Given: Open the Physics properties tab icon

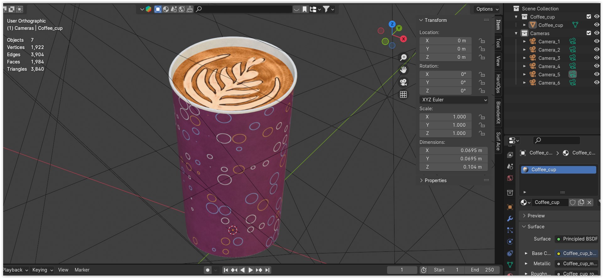Looking at the screenshot, I should (510, 242).
